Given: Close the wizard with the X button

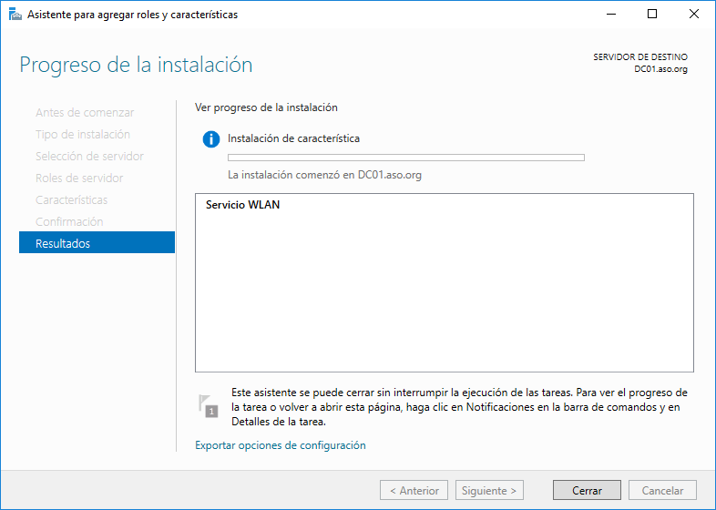Looking at the screenshot, I should [x=694, y=15].
